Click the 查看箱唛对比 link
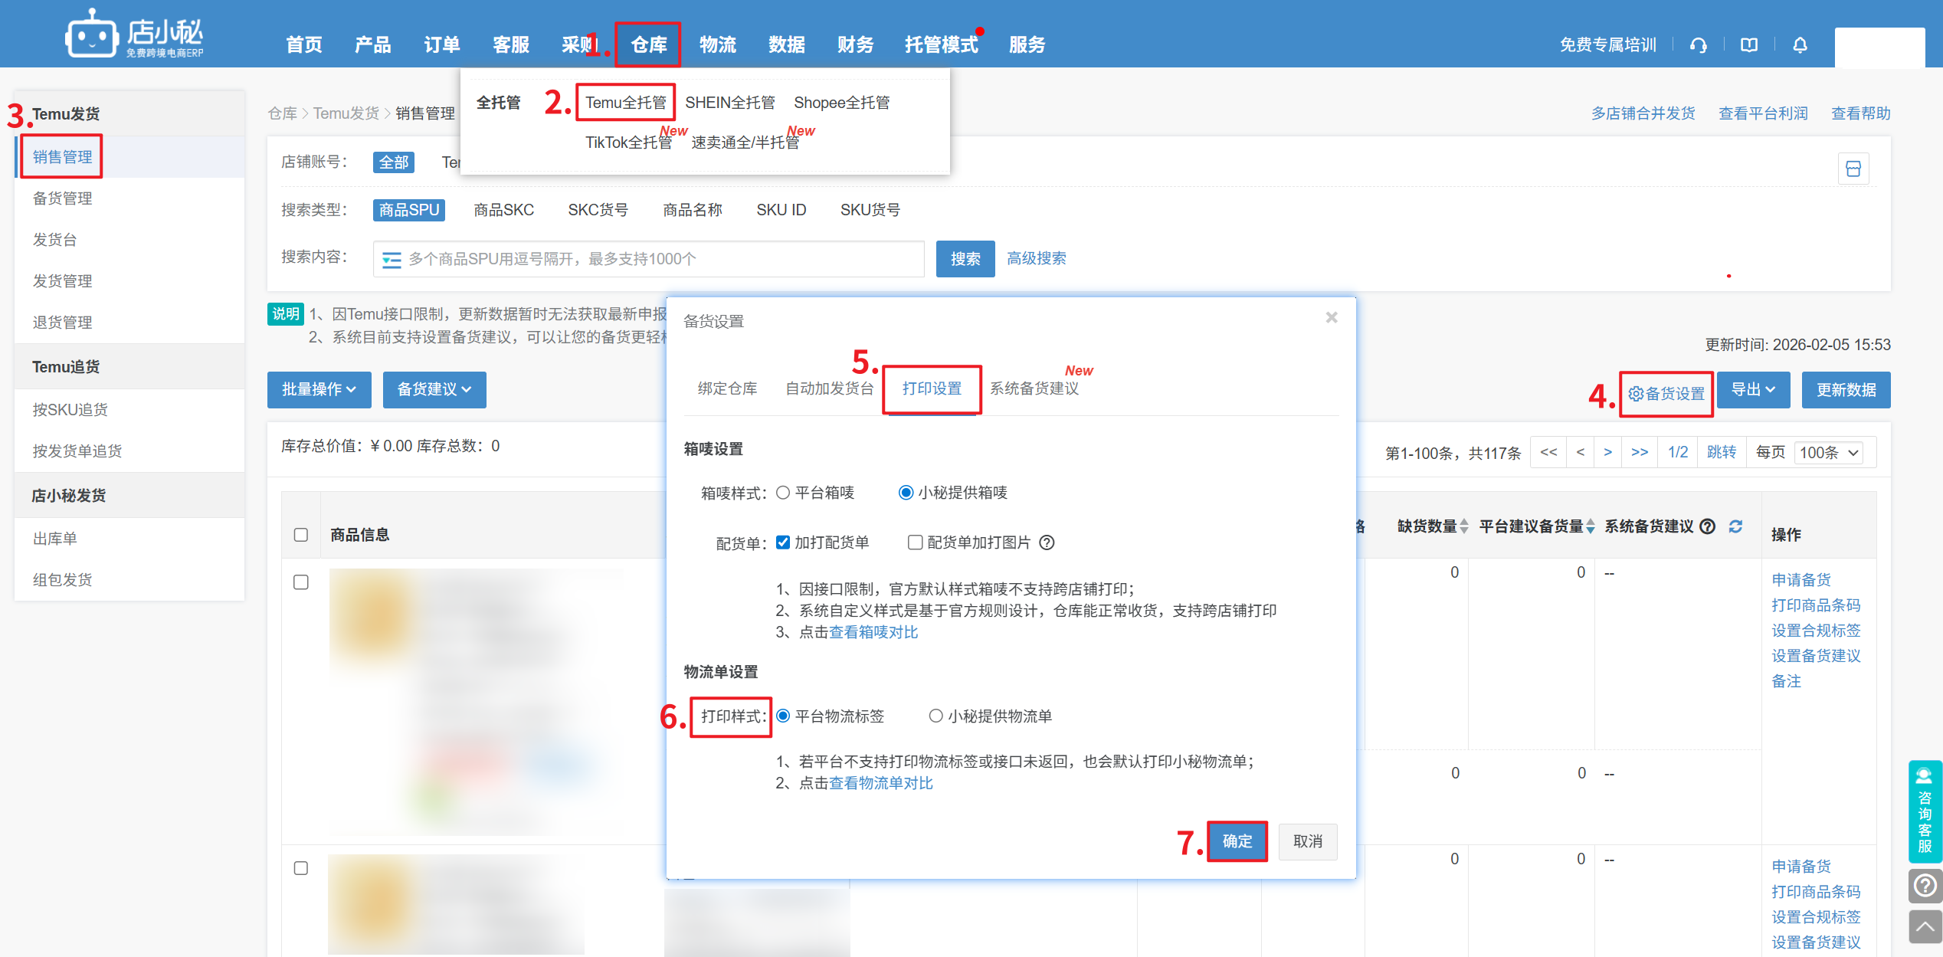Image resolution: width=1943 pixels, height=957 pixels. pos(873,632)
